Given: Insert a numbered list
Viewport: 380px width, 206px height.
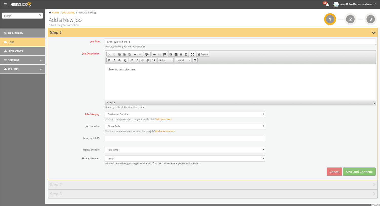Looking at the screenshot, I should (x=131, y=60).
